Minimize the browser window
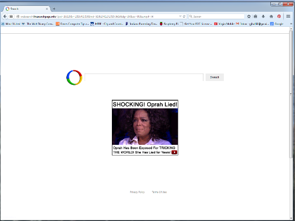 tap(274, 4)
